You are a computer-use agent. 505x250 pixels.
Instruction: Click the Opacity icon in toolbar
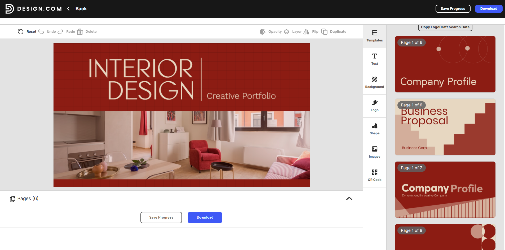pos(263,32)
